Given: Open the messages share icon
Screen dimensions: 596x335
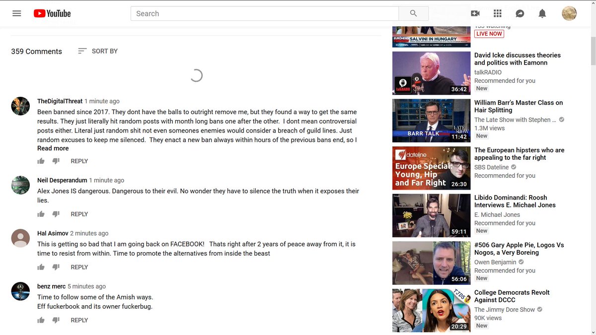Looking at the screenshot, I should (x=520, y=13).
